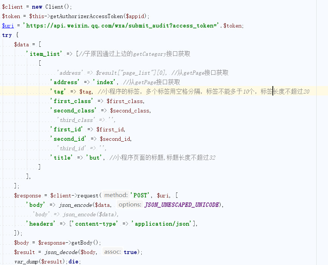Click the getBody() method call
The image size is (328, 265).
[x=85, y=243]
